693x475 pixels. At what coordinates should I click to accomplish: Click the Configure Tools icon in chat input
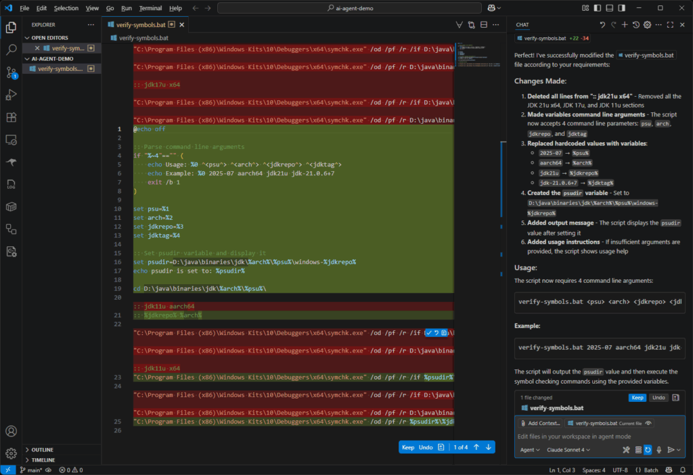click(x=626, y=450)
